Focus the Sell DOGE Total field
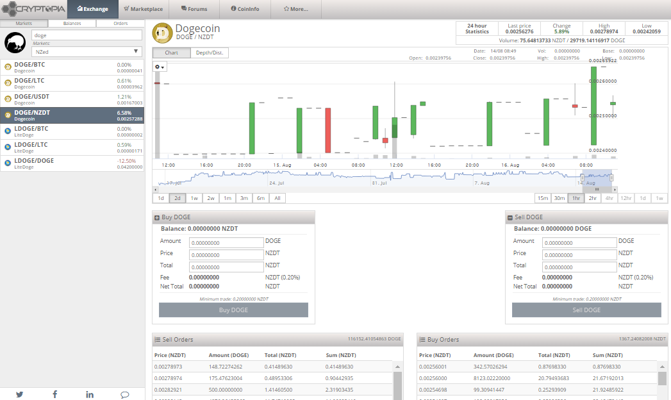671x400 pixels. (579, 267)
